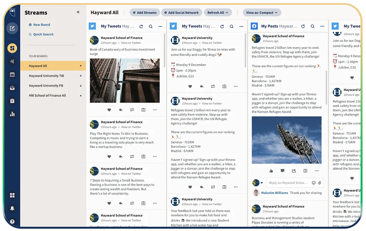Image resolution: width=366 pixels, height=231 pixels.
Task: Open the help question mark icon
Action: (x=12, y=221)
